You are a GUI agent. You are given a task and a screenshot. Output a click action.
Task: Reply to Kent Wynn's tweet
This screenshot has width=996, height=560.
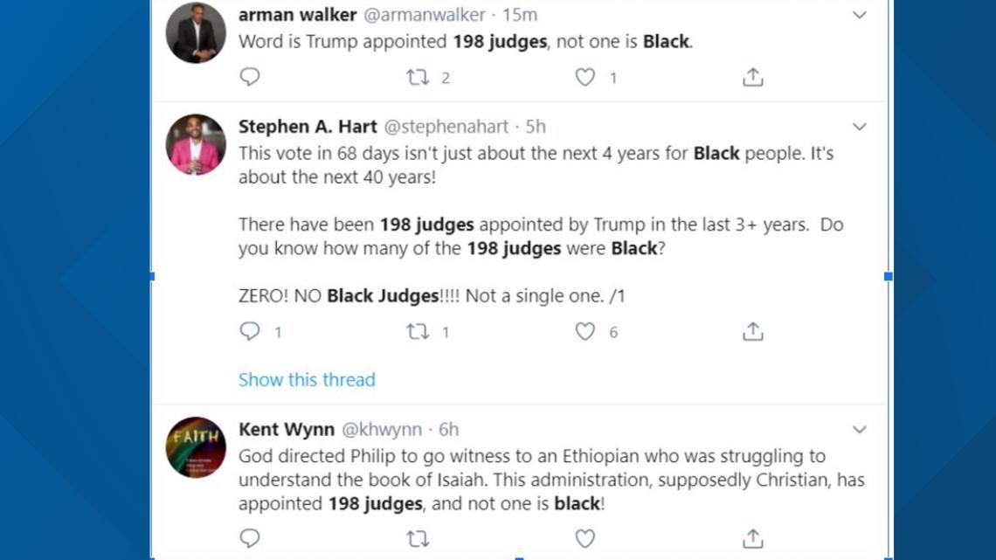[250, 538]
